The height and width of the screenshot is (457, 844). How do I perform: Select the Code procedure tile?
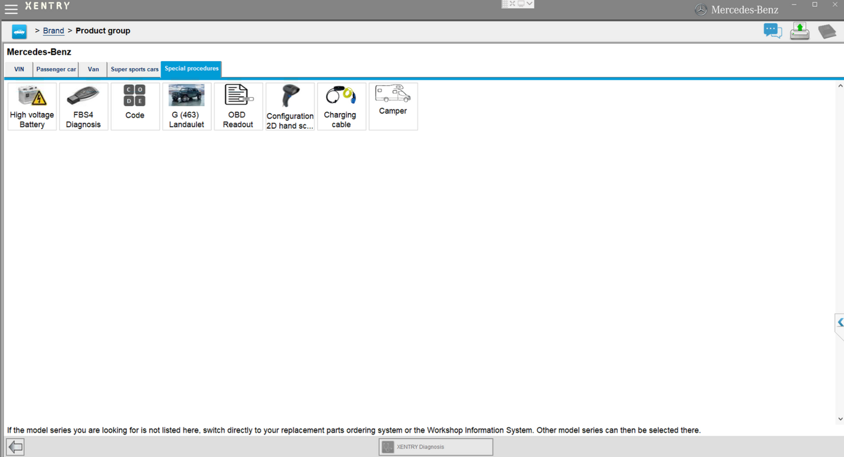tap(135, 107)
